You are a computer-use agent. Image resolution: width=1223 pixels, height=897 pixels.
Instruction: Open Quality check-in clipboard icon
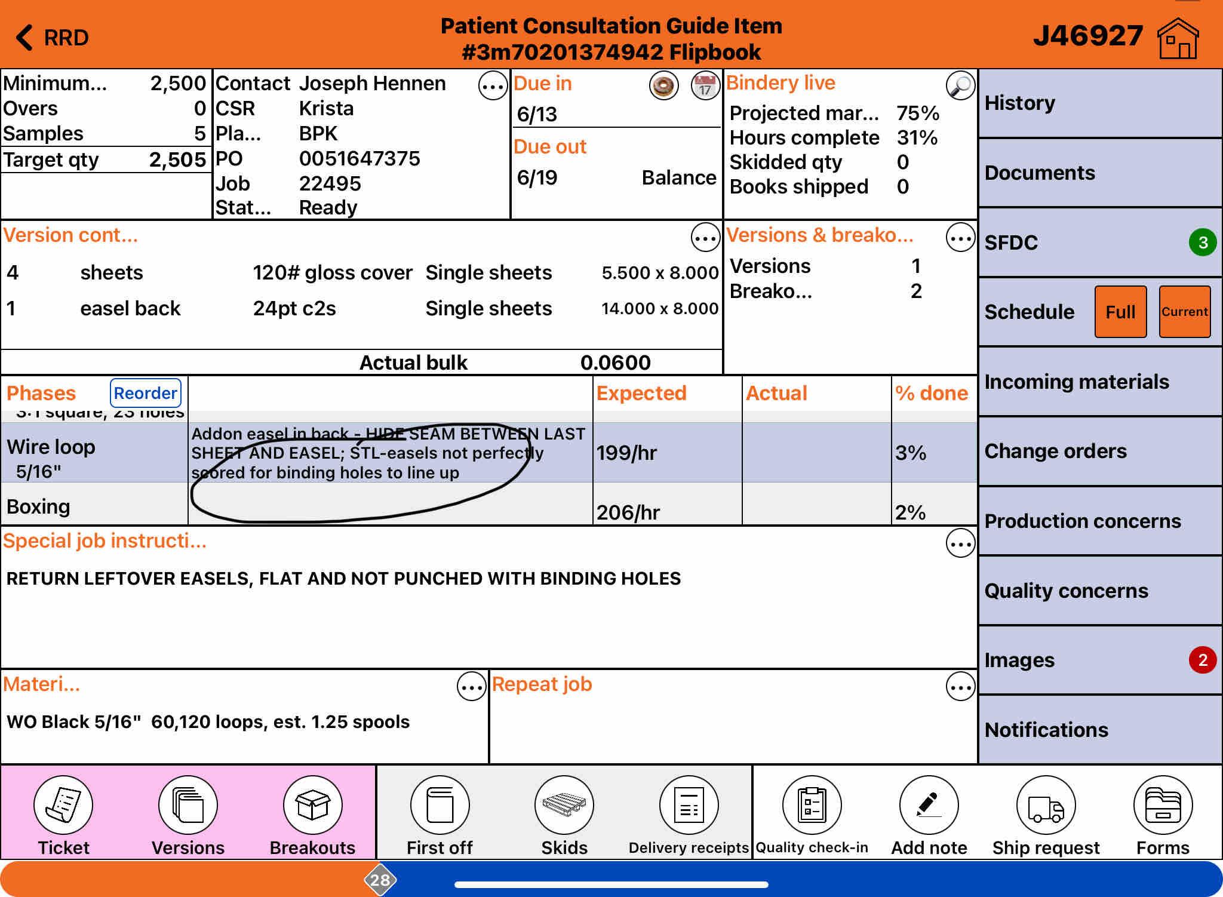(812, 805)
